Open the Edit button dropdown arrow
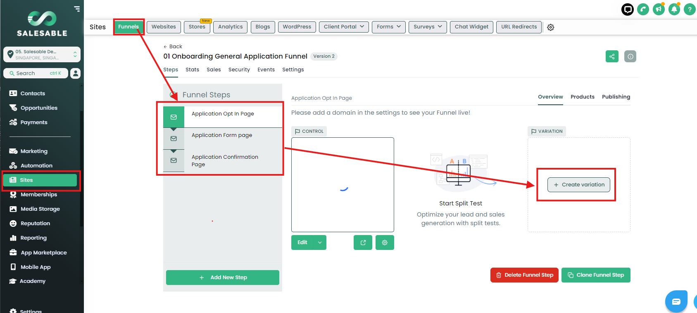The height and width of the screenshot is (313, 697). tap(320, 242)
